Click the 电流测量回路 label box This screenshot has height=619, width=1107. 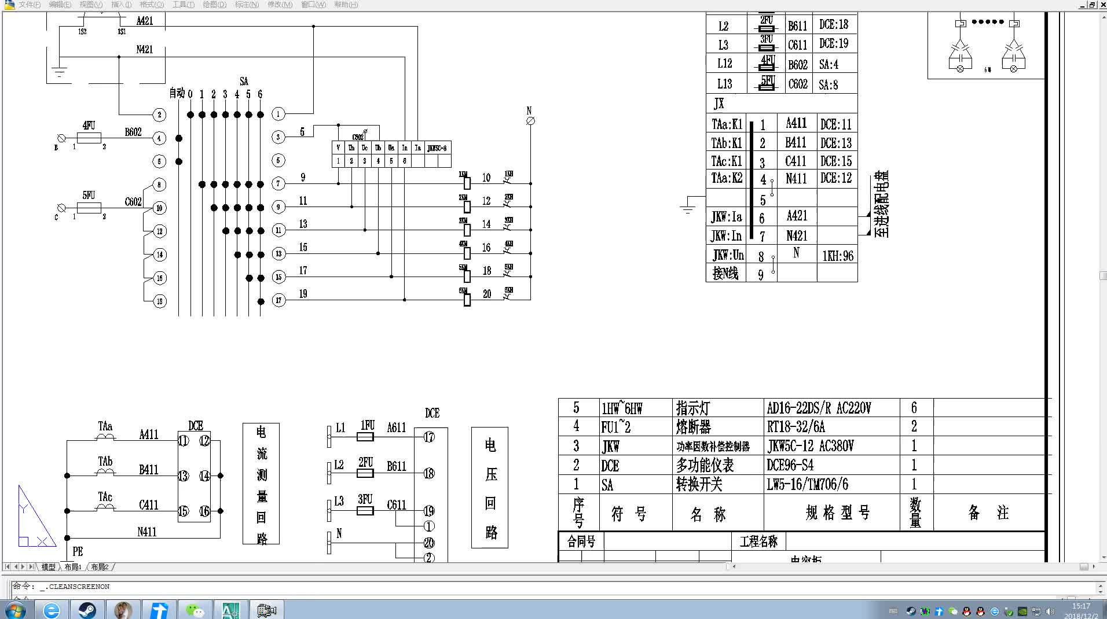point(261,484)
